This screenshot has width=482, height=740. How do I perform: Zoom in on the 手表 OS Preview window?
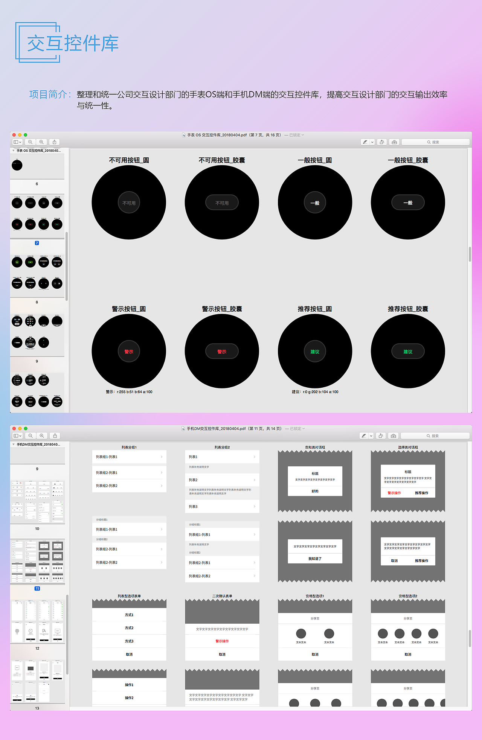(41, 142)
